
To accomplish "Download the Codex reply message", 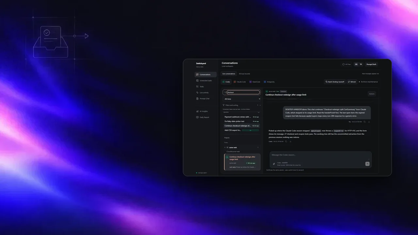I will pos(290,141).
